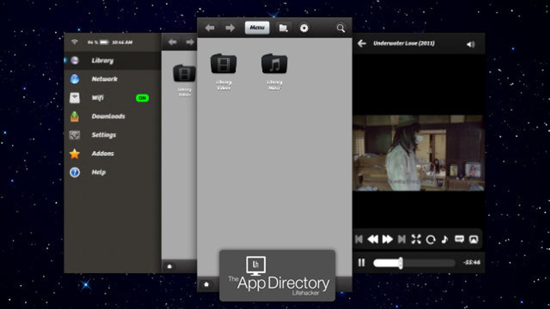Turn off the Wifi ON toggle

pos(143,98)
